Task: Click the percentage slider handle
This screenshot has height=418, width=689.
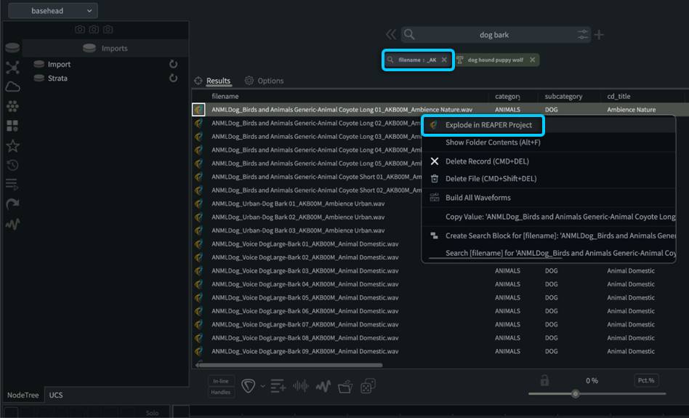Action: point(576,393)
